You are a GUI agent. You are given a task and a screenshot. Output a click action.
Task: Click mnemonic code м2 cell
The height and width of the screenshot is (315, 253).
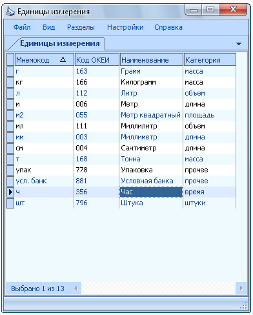pyautogui.click(x=44, y=115)
